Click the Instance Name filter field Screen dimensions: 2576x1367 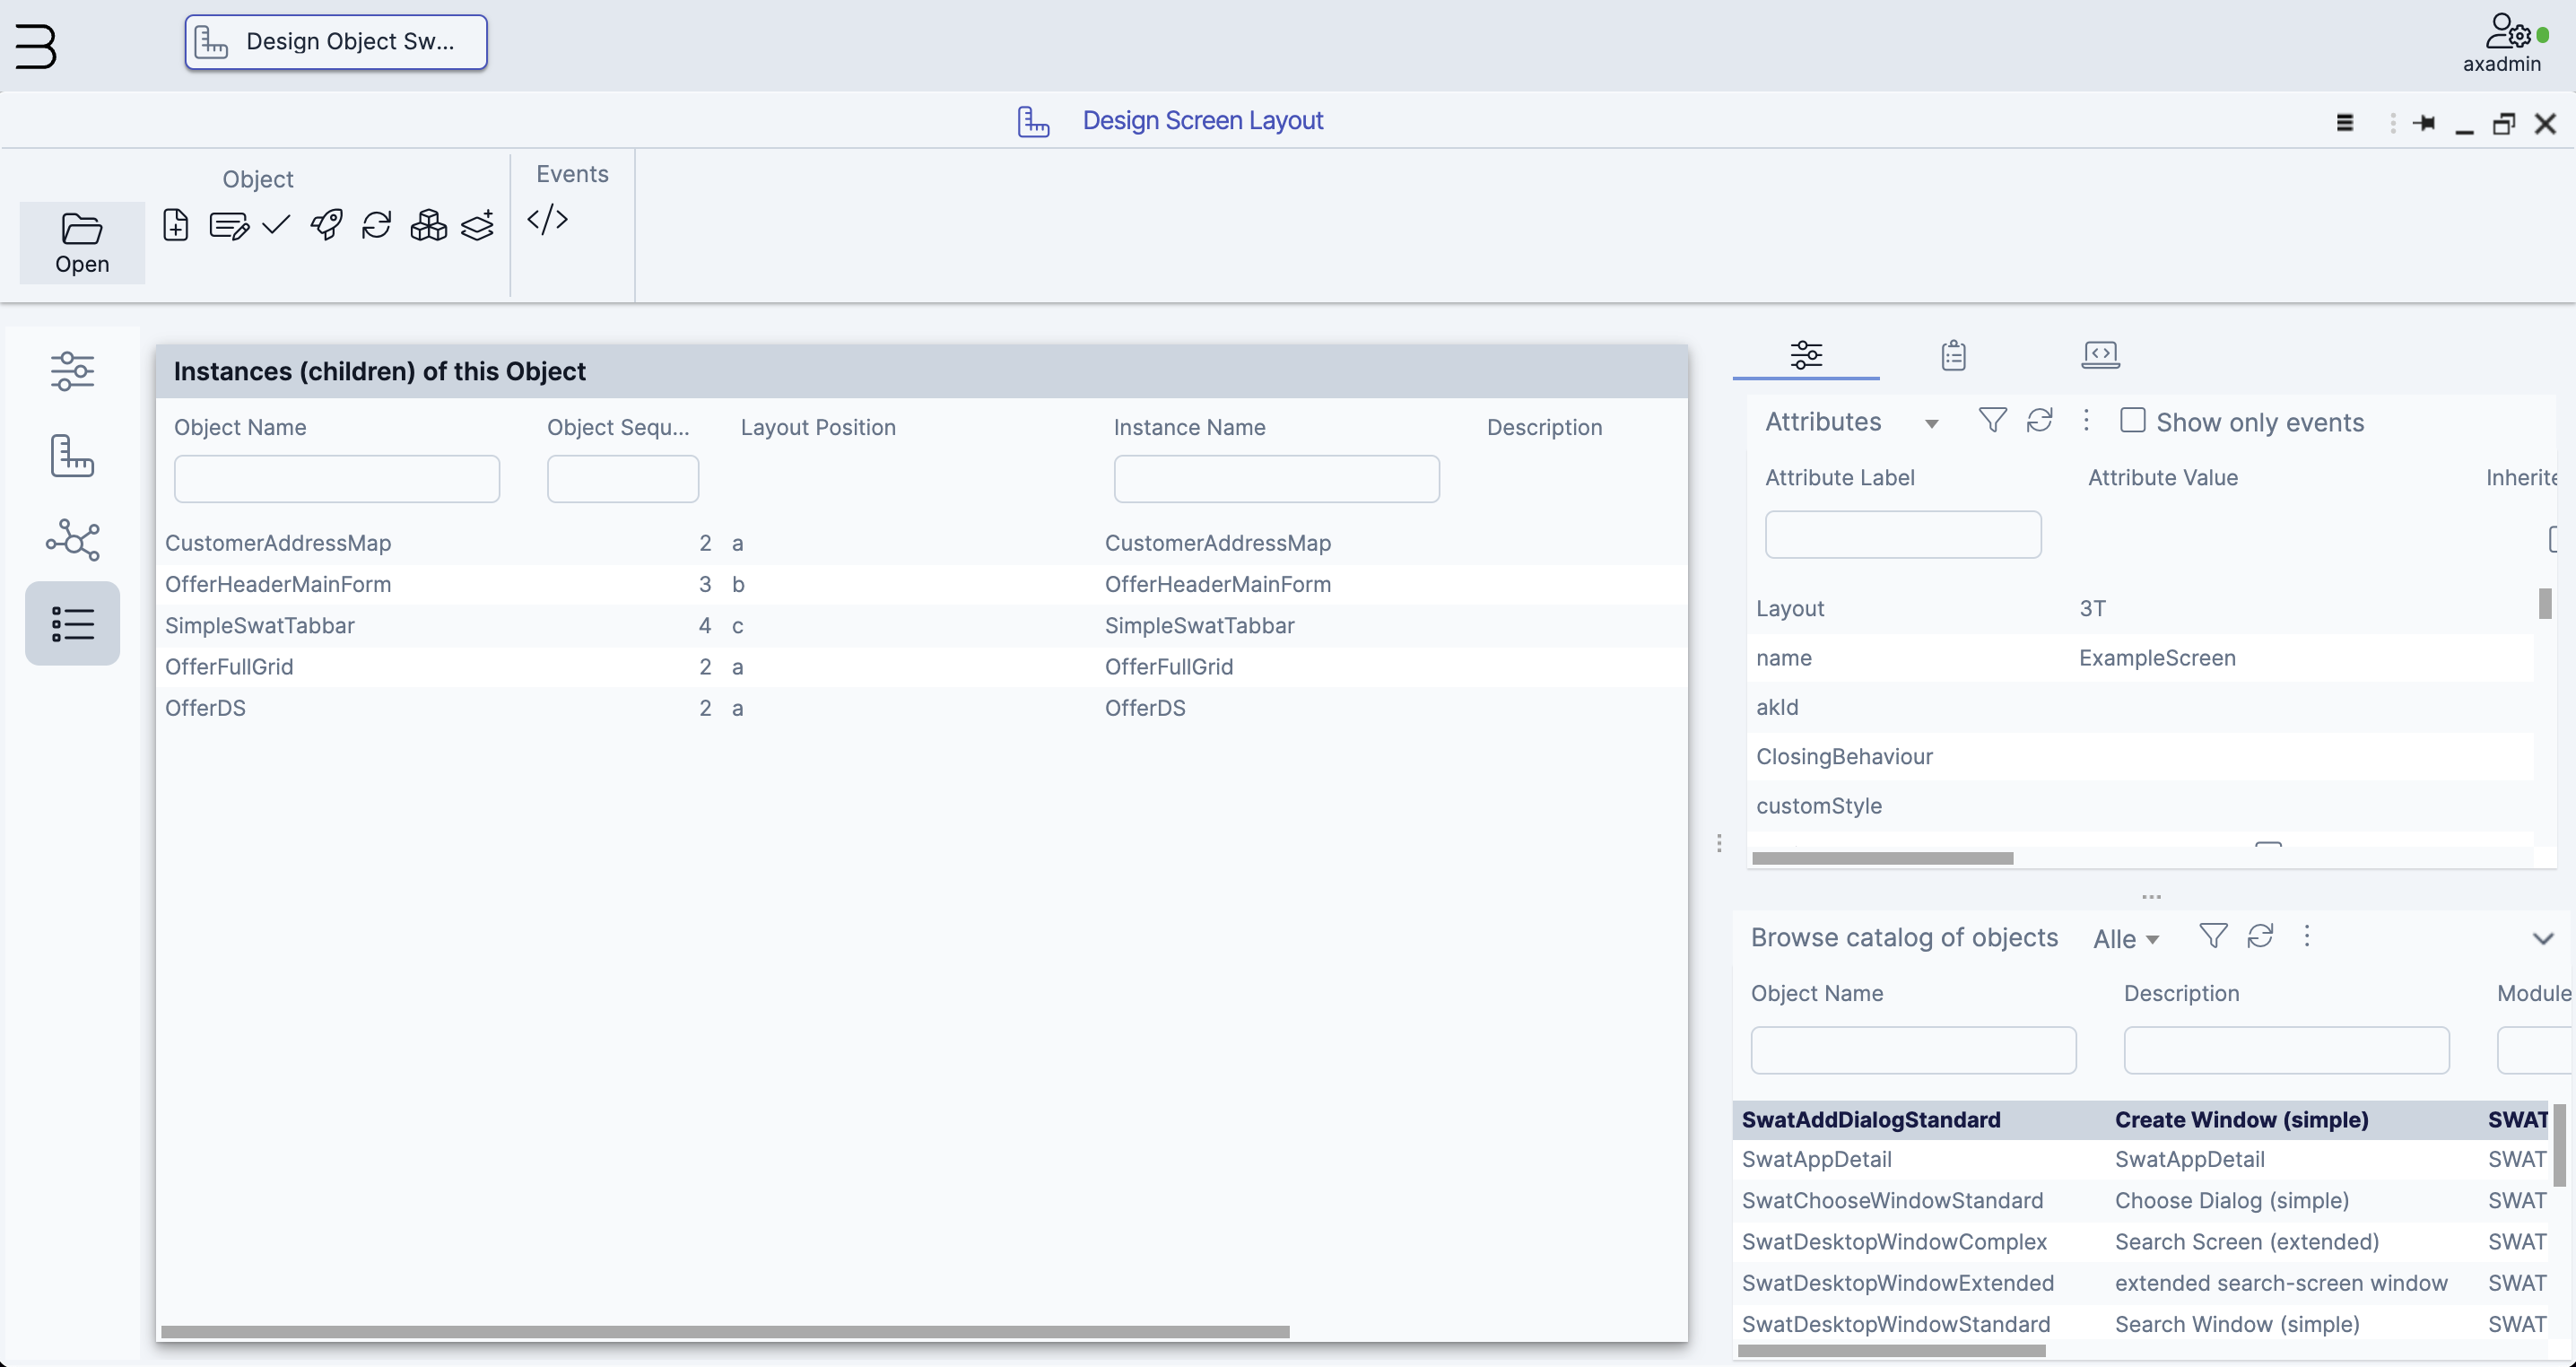tap(1276, 479)
